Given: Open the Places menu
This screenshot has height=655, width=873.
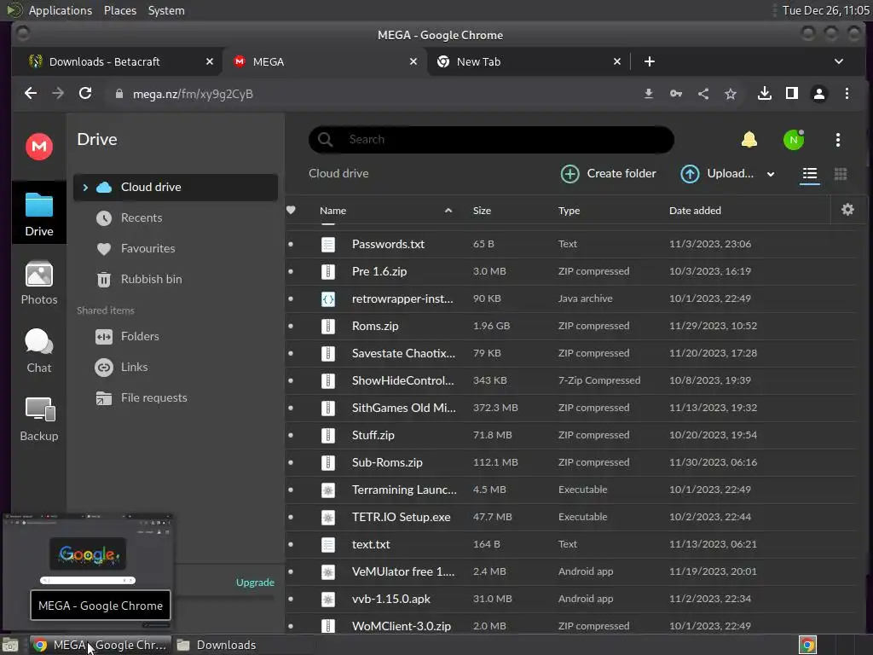Looking at the screenshot, I should coord(119,10).
